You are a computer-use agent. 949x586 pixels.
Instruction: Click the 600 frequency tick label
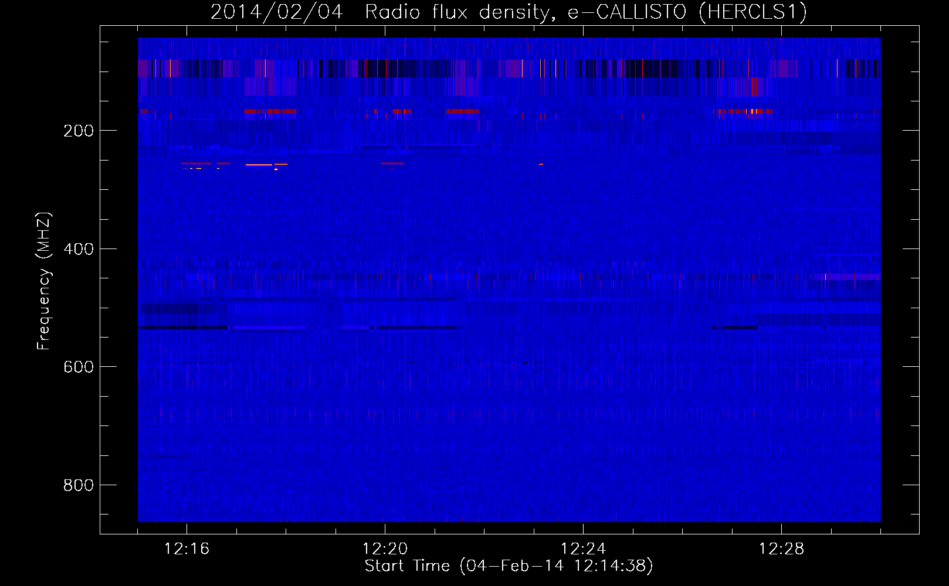pyautogui.click(x=78, y=367)
